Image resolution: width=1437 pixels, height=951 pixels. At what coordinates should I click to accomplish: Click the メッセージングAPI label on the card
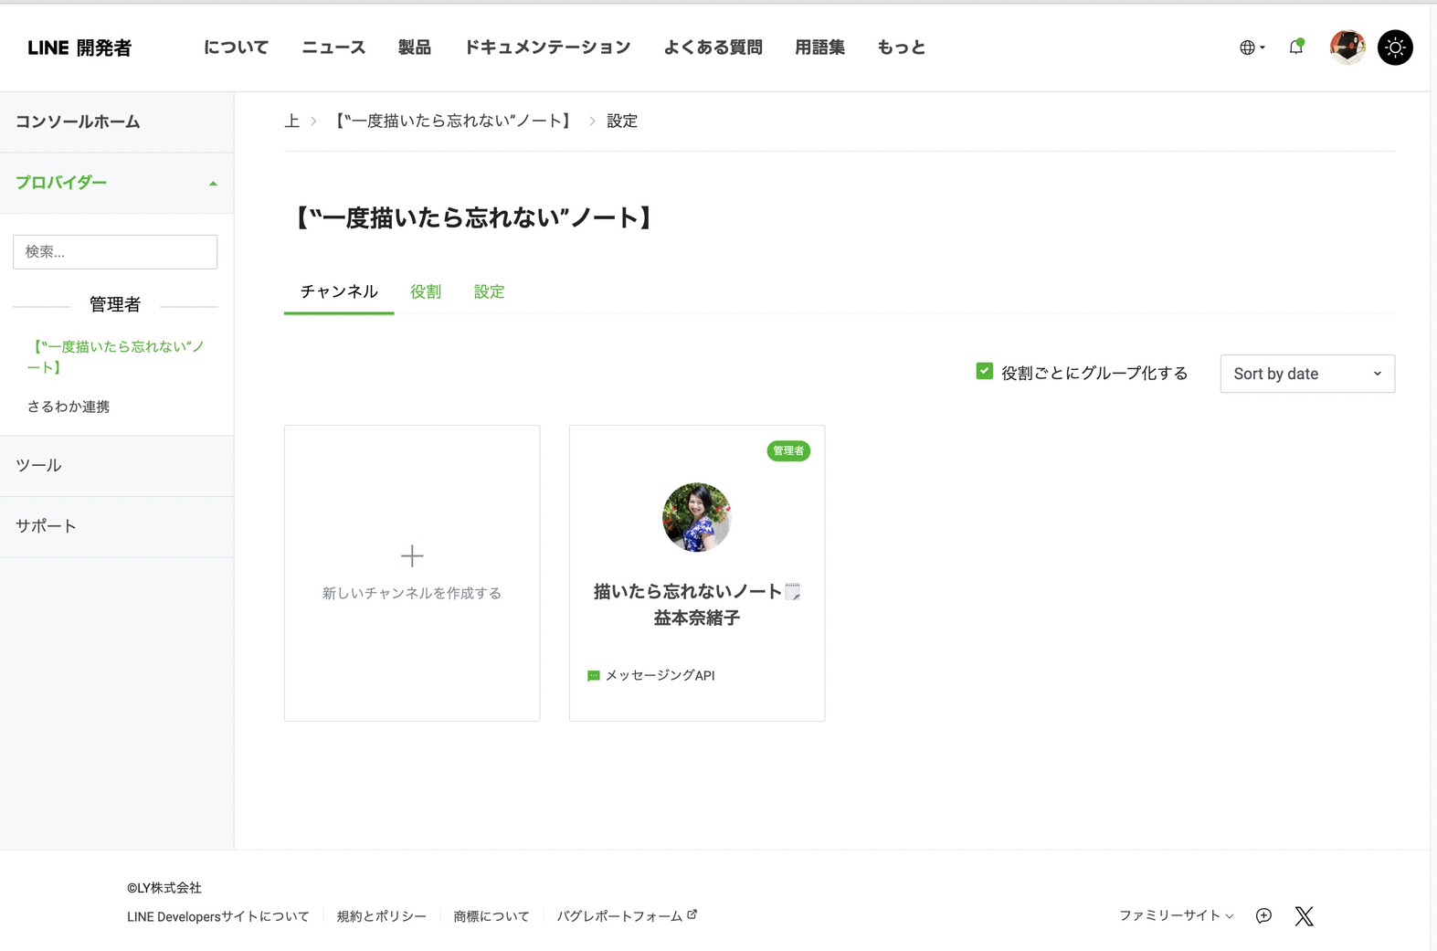(660, 676)
